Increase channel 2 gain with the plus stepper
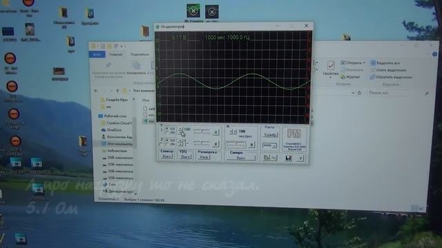 point(181,141)
